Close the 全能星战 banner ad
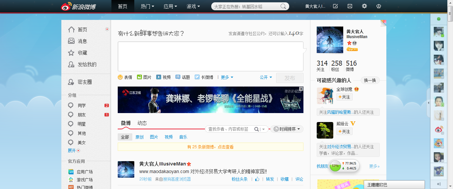Image resolution: width=453 pixels, height=189 pixels. pos(301,89)
